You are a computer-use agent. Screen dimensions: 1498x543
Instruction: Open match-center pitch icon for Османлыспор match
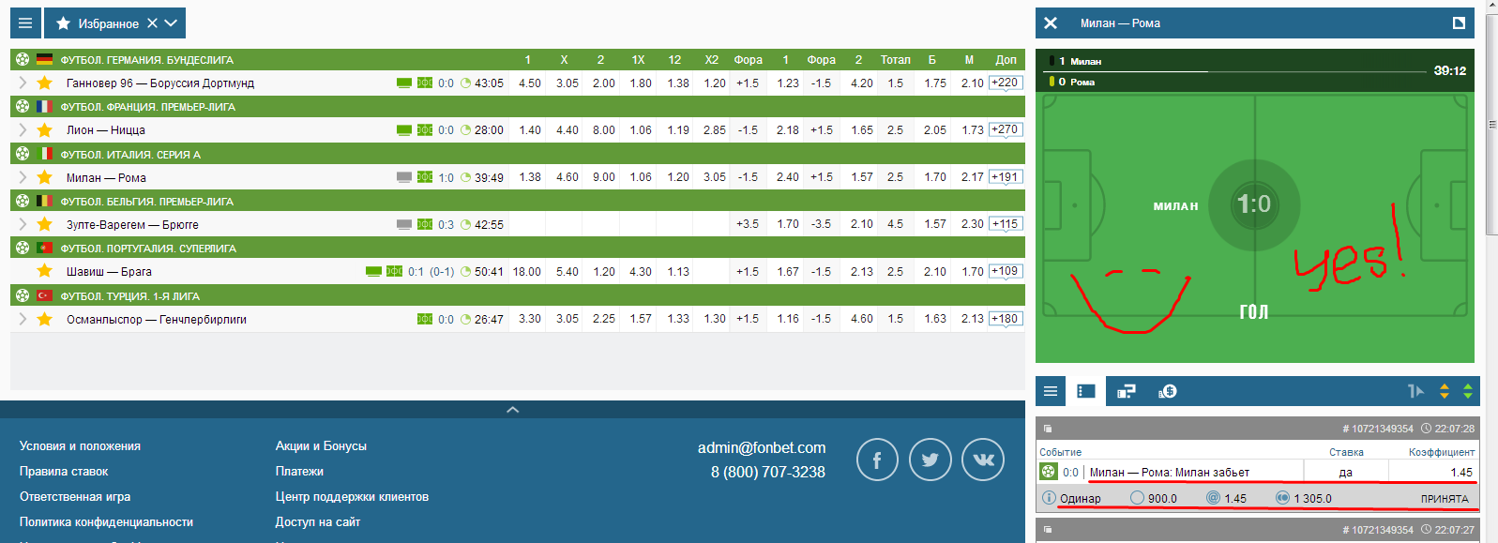point(425,319)
